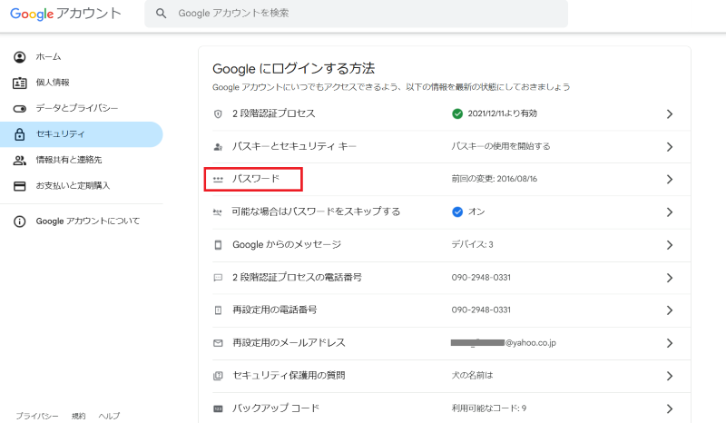
Task: Click the chevron on the パスワード row
Action: coord(670,180)
